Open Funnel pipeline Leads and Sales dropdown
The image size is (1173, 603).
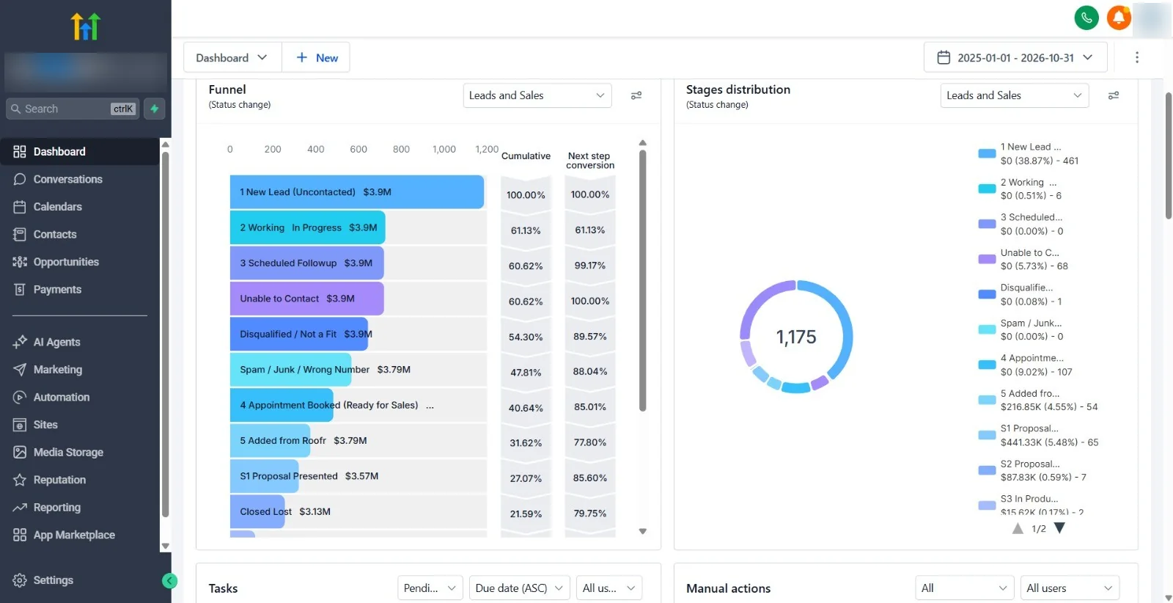click(x=537, y=95)
